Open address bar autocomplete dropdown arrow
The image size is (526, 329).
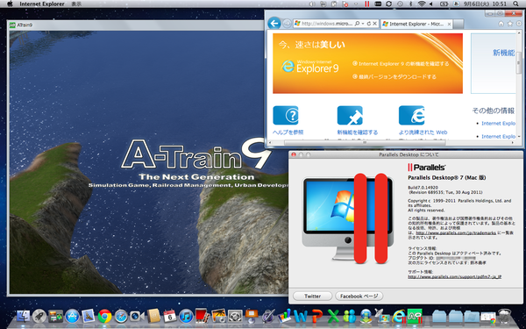(x=363, y=24)
